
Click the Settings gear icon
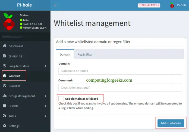[4, 126]
